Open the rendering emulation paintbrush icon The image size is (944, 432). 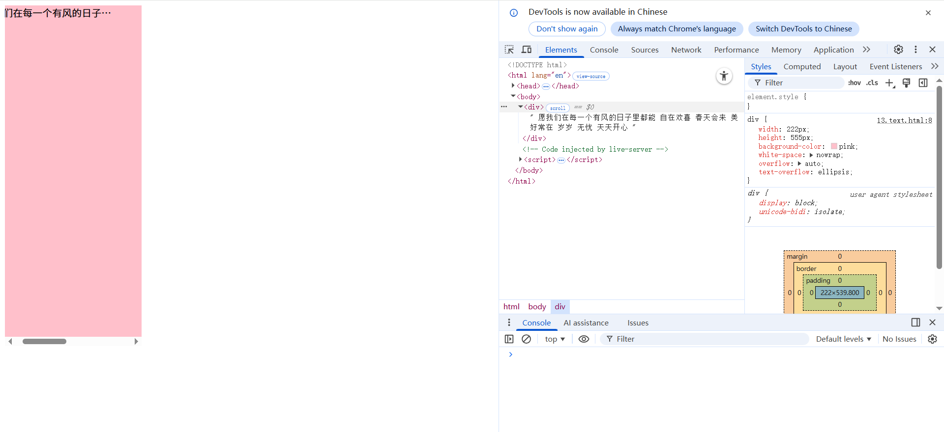point(907,82)
